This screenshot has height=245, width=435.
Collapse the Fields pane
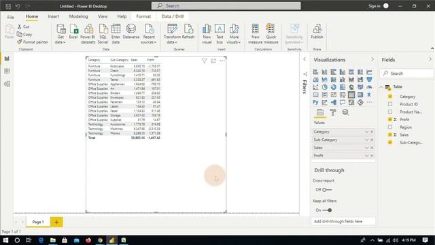430,59
